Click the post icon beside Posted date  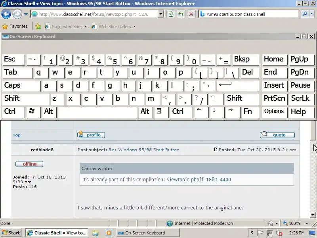coord(216,150)
